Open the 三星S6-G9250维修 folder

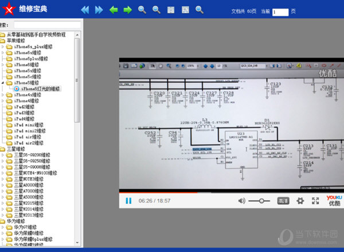(x=32, y=161)
